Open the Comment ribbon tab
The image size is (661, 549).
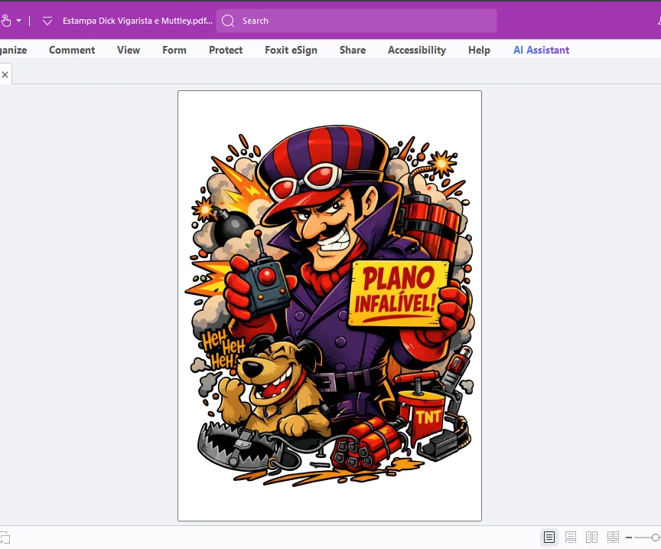(72, 50)
